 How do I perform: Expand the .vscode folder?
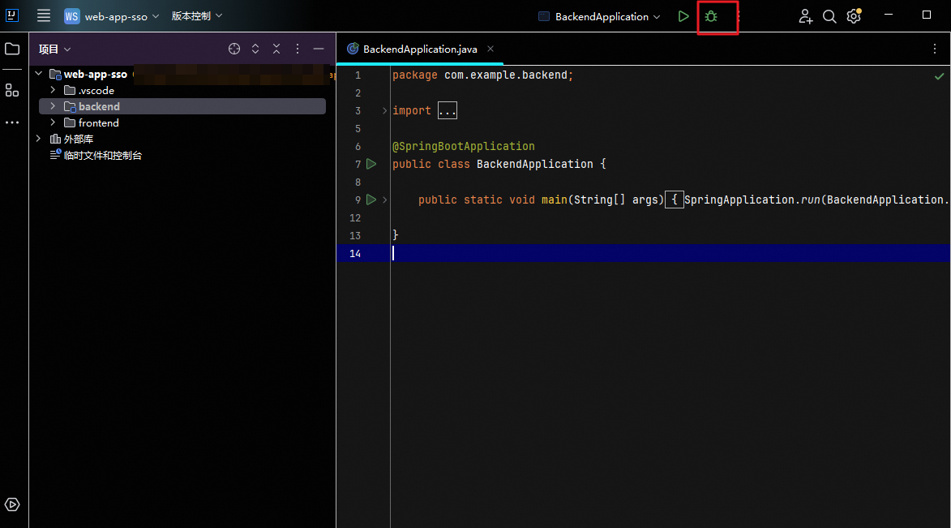pyautogui.click(x=53, y=90)
